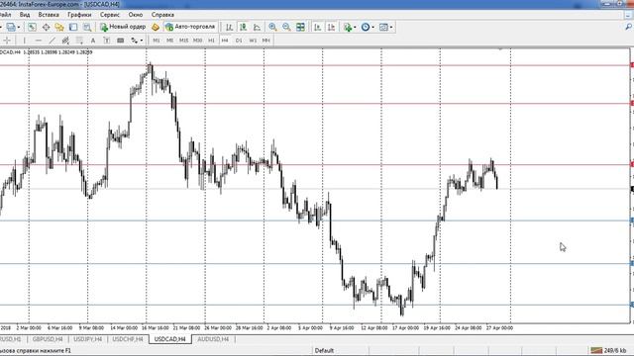This screenshot has width=634, height=356.
Task: Switch timeframe to MN
Action: pos(265,41)
